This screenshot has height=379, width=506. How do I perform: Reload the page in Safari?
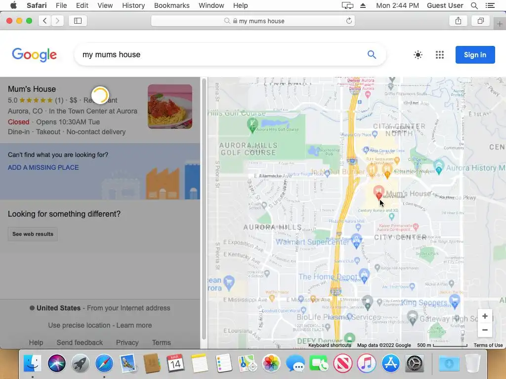349,21
